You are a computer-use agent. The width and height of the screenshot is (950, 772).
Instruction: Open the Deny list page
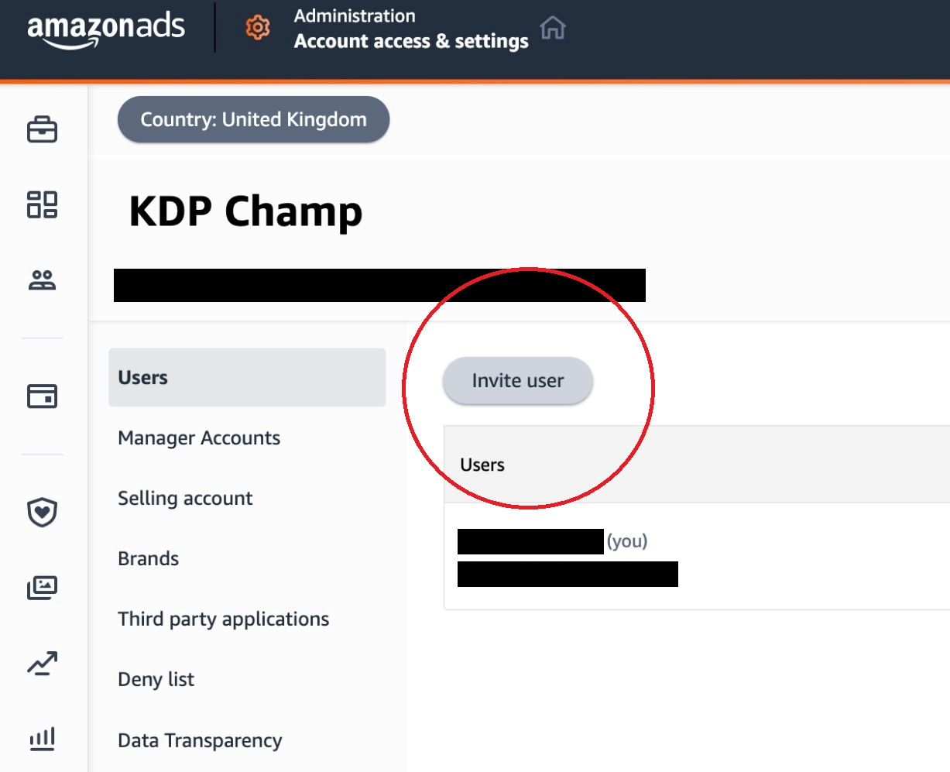click(156, 679)
